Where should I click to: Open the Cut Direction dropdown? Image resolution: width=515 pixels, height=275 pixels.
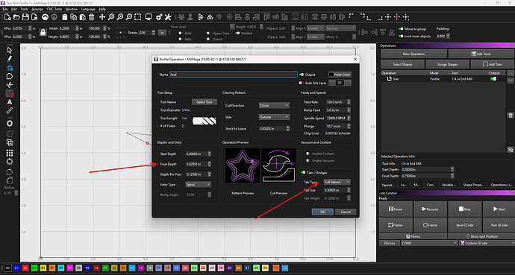(x=274, y=106)
